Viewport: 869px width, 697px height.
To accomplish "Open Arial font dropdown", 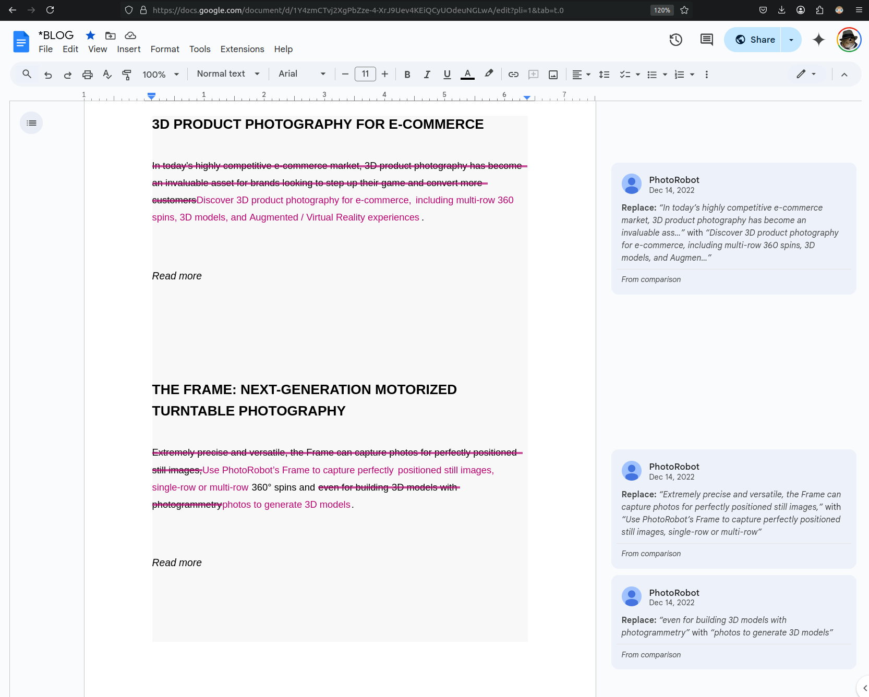I will 302,74.
